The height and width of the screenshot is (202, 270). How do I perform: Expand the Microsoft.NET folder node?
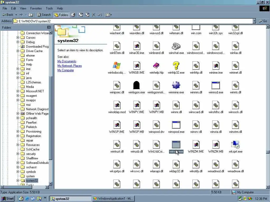pos(18,91)
